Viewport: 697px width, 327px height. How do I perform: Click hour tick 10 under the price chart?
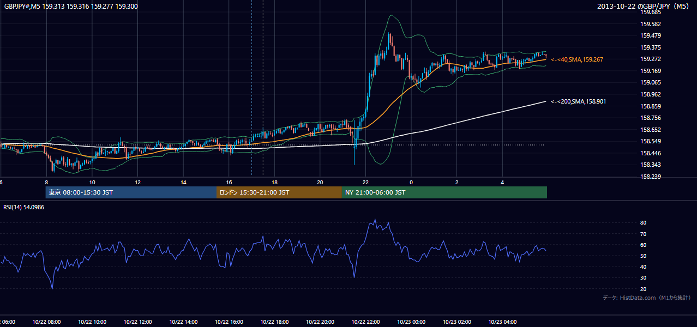pos(92,182)
